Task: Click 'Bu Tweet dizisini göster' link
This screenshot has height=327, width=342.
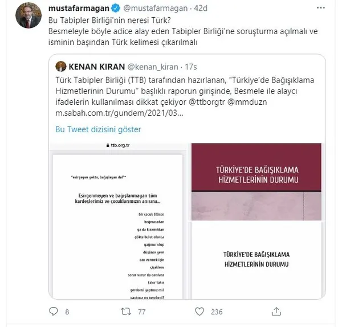Action: pos(98,129)
